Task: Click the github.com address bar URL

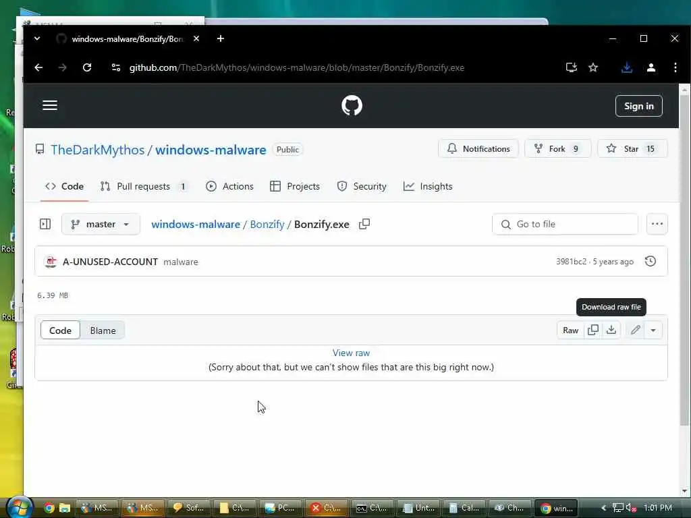Action: 297,68
